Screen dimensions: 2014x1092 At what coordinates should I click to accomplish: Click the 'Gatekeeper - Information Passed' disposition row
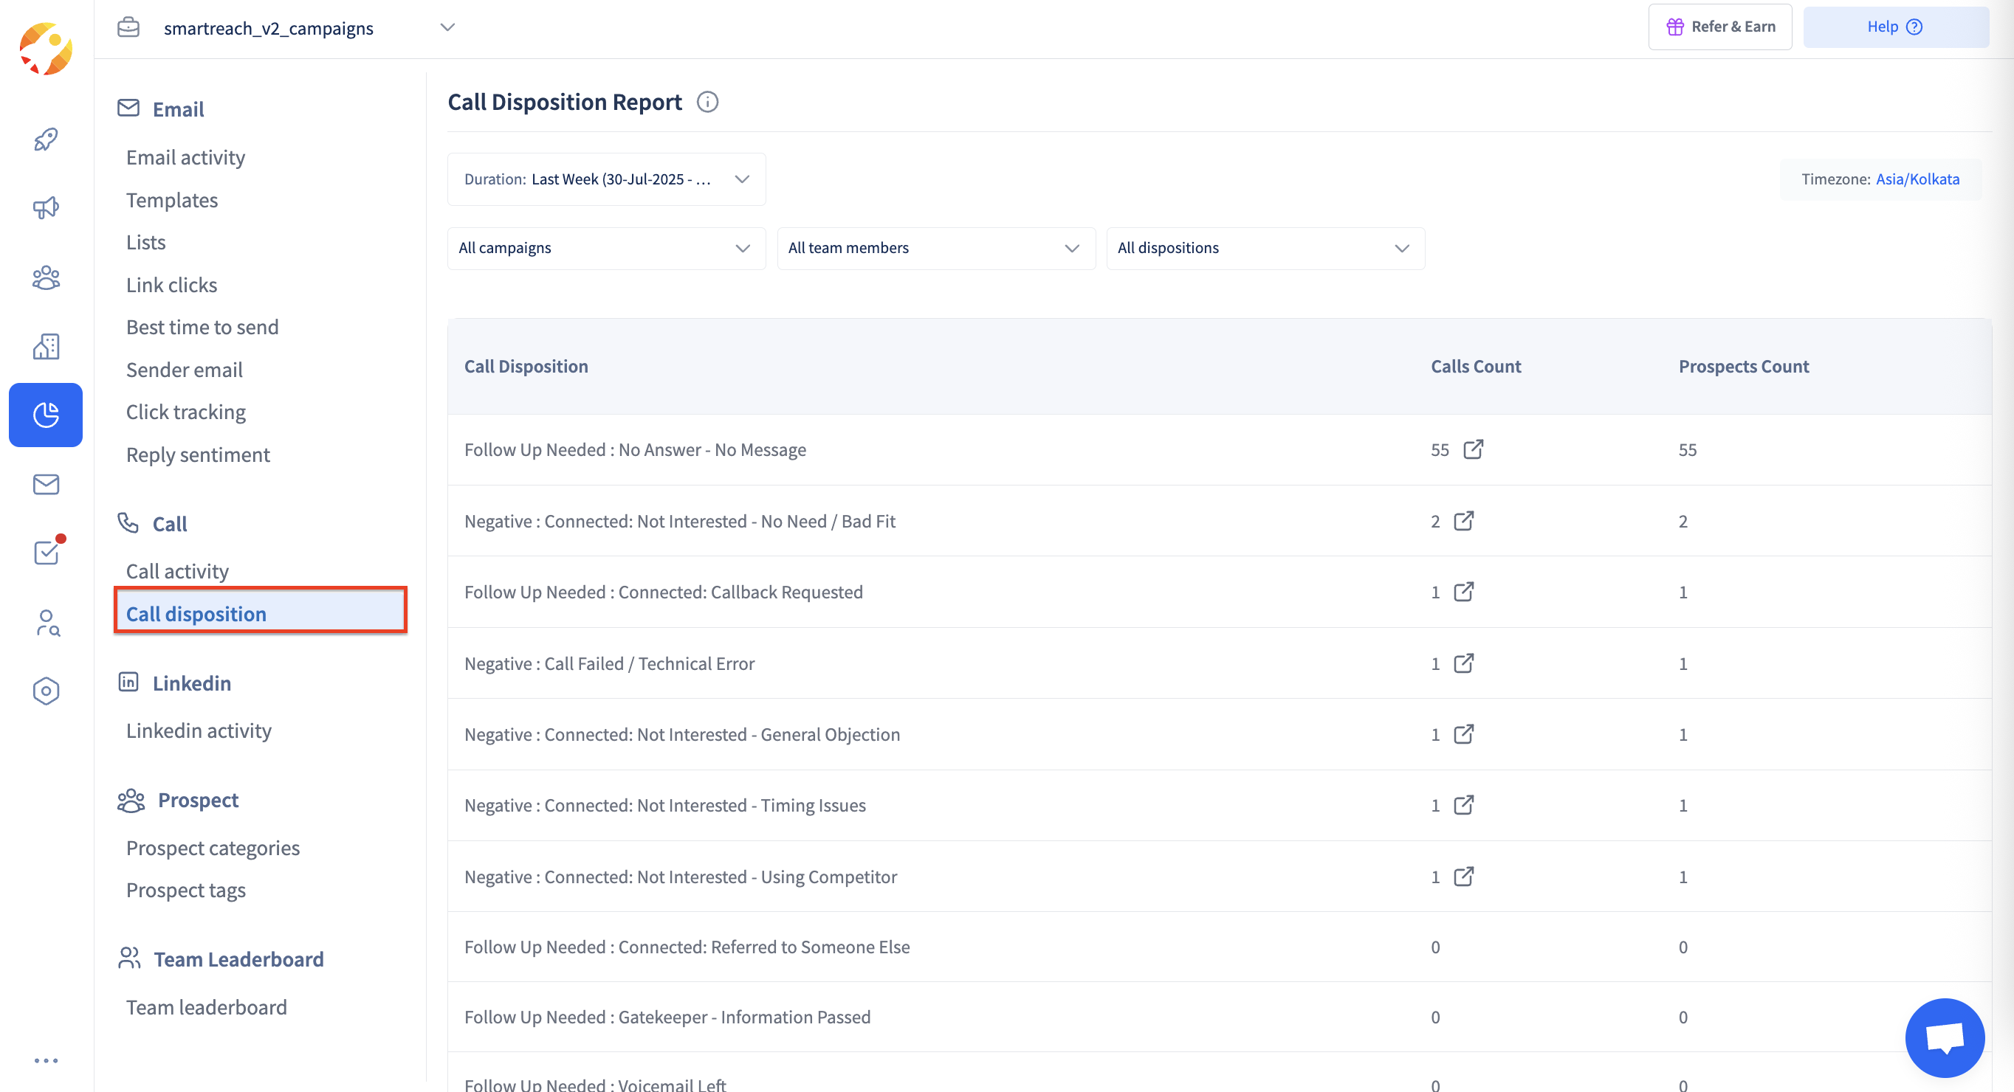click(x=1219, y=1017)
